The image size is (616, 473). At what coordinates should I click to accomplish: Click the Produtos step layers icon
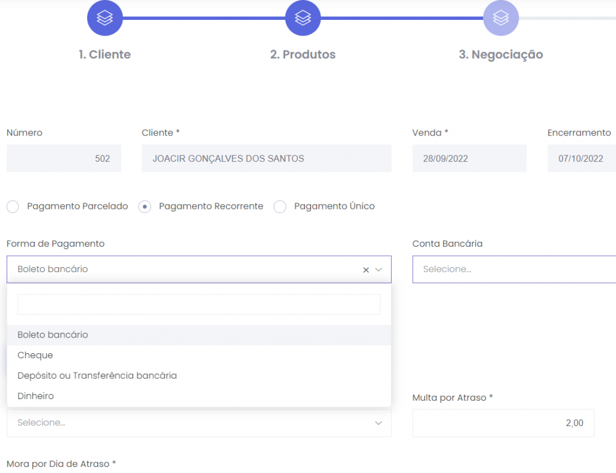303,19
